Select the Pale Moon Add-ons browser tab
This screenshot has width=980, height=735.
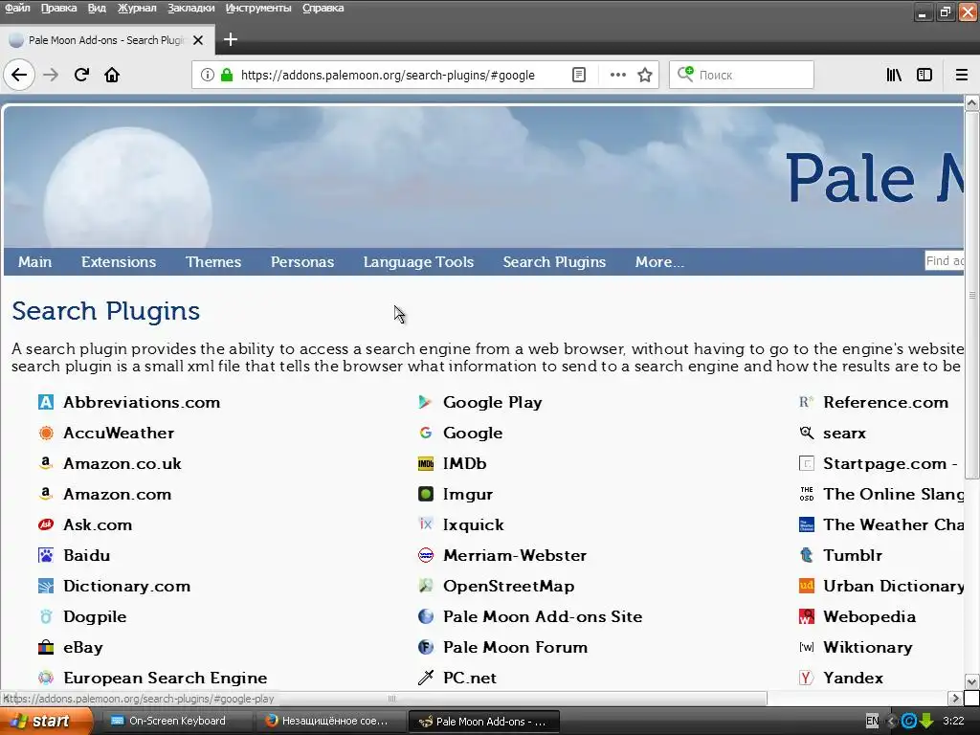107,40
